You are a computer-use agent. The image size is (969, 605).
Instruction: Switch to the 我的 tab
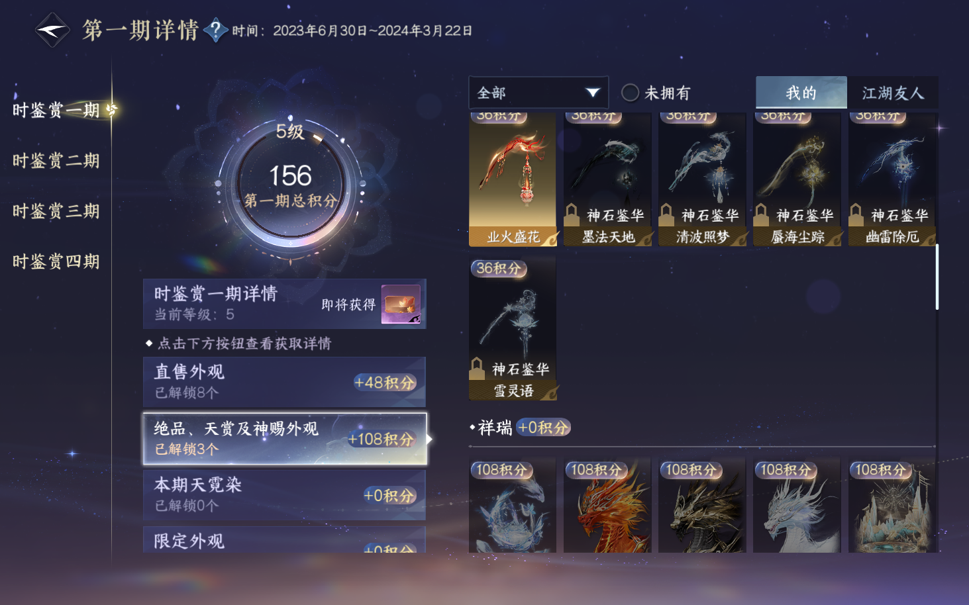[801, 93]
